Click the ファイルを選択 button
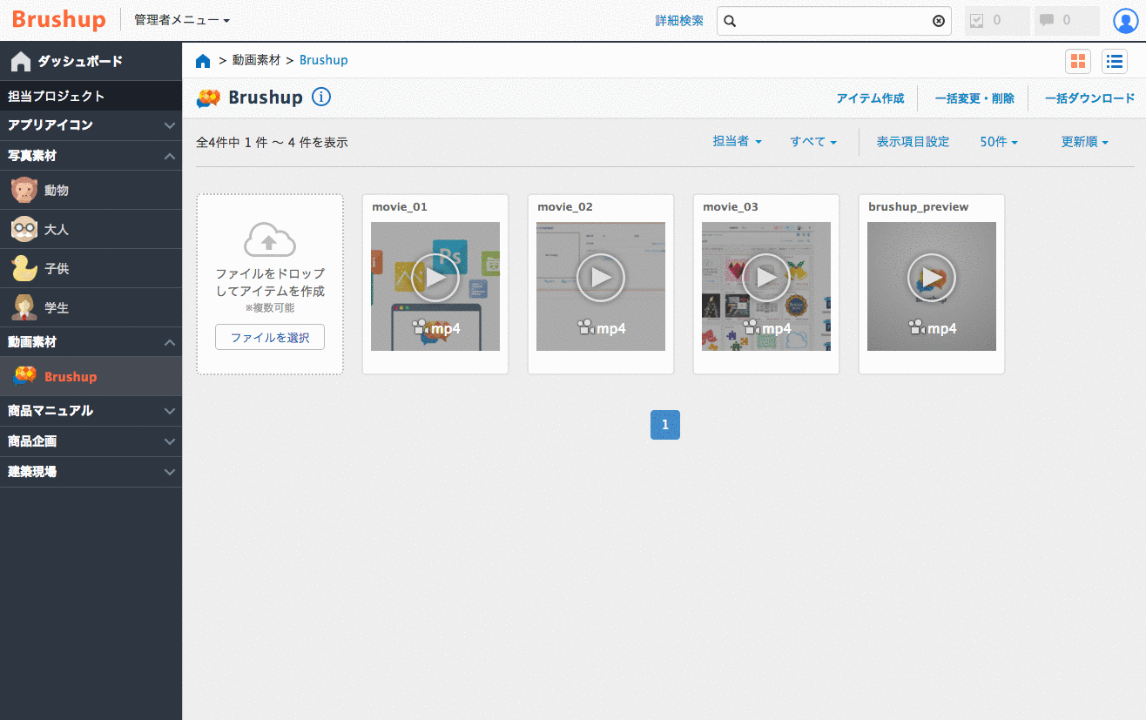The image size is (1146, 720). pyautogui.click(x=270, y=337)
